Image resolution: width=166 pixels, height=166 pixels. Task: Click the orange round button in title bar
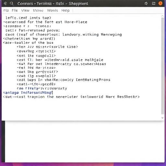coord(160,3)
